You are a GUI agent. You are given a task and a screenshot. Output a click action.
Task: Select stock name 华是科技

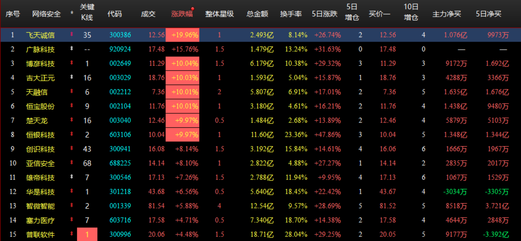pos(40,192)
